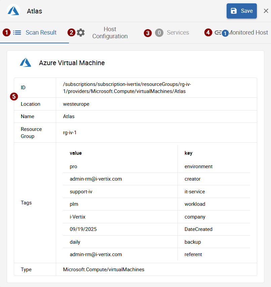Click the 'it-service' tag key

pos(195,192)
